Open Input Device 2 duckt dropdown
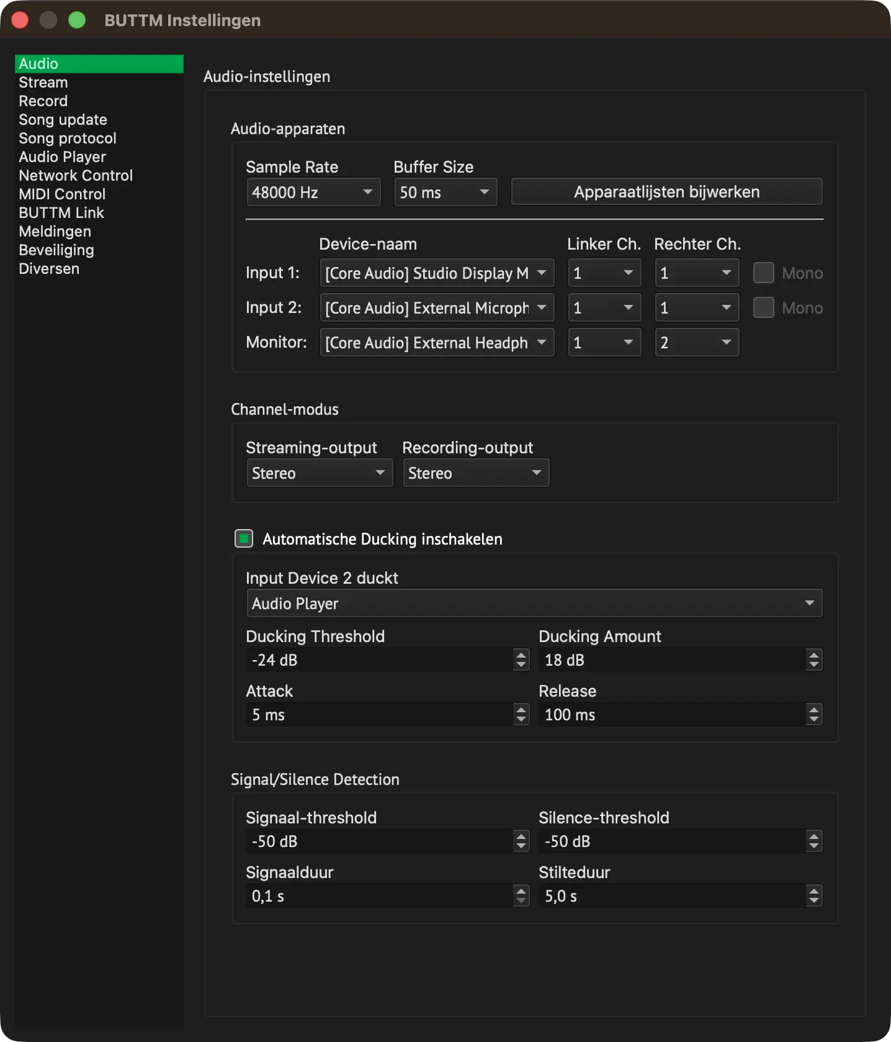The image size is (891, 1042). [534, 604]
